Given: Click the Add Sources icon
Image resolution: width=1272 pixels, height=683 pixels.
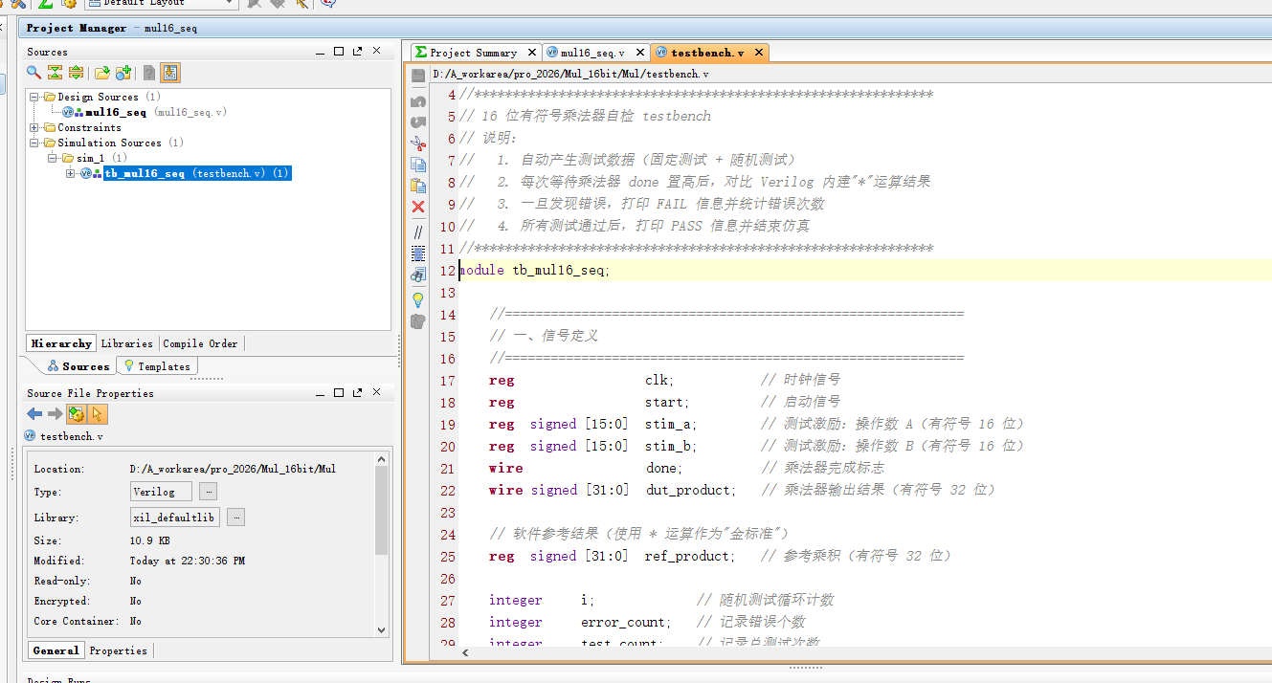Looking at the screenshot, I should (123, 73).
